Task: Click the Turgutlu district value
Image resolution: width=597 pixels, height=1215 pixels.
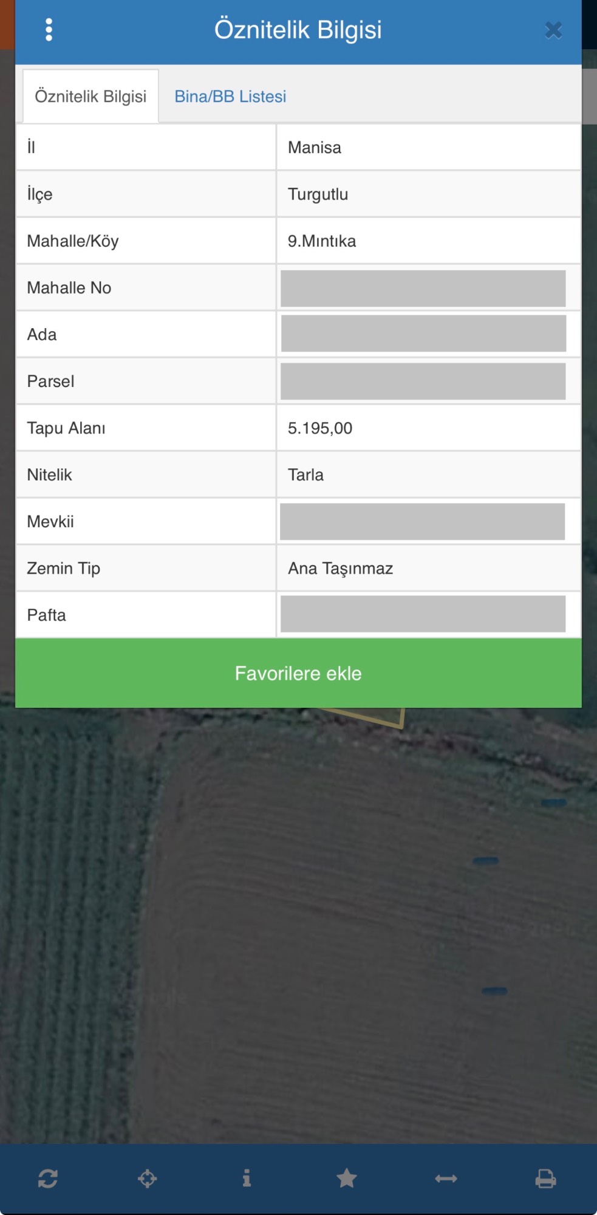Action: pos(318,194)
